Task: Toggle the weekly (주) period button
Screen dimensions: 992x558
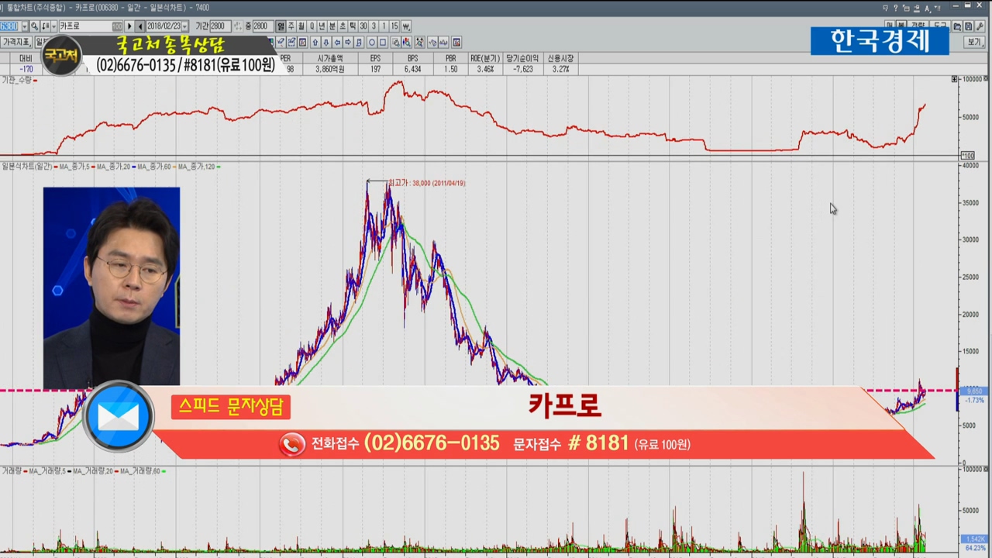Action: pos(291,26)
